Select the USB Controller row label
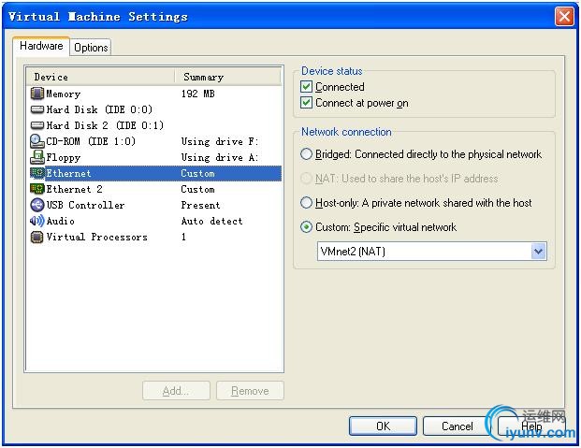Screen dimensions: 581x448 point(85,205)
